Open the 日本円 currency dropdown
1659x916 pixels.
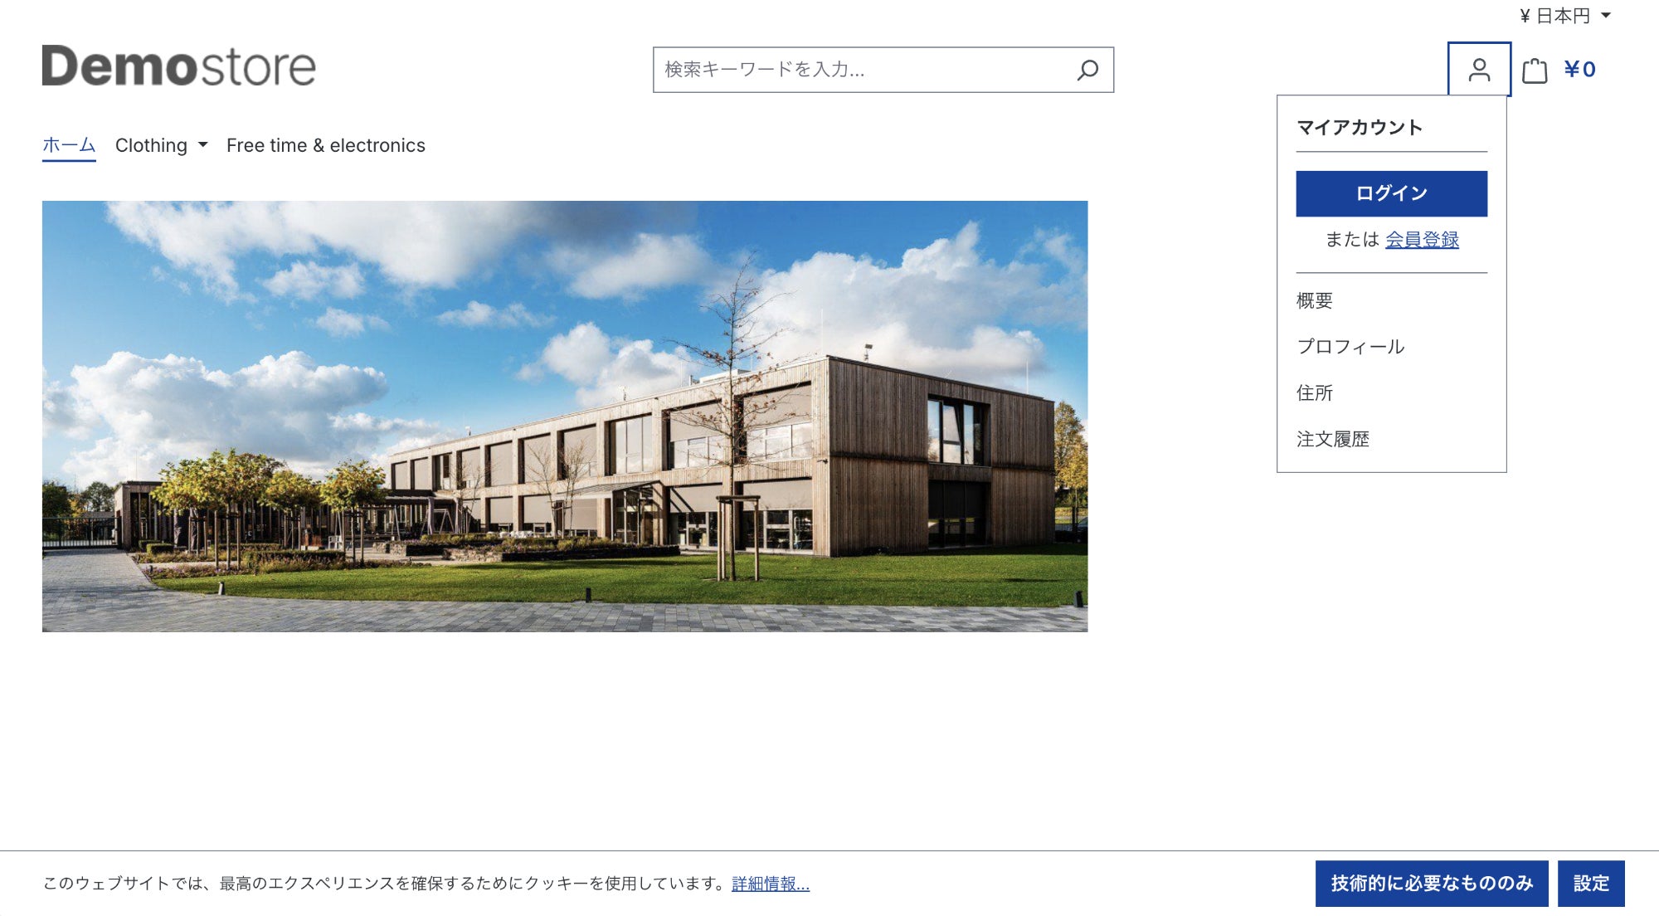tap(1564, 16)
